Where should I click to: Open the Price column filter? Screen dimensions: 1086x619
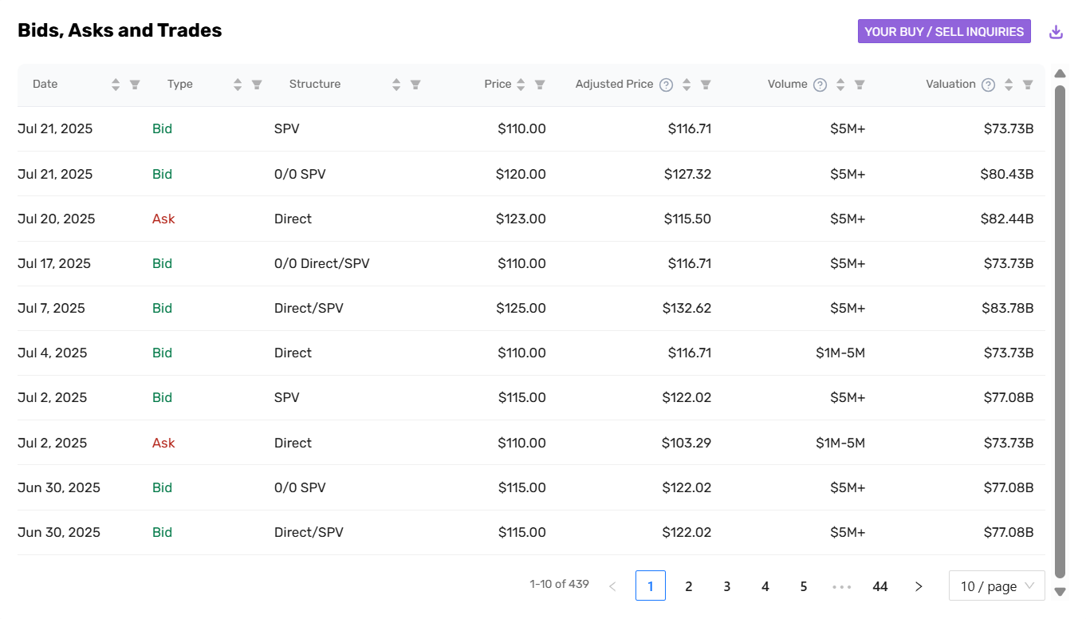[540, 85]
